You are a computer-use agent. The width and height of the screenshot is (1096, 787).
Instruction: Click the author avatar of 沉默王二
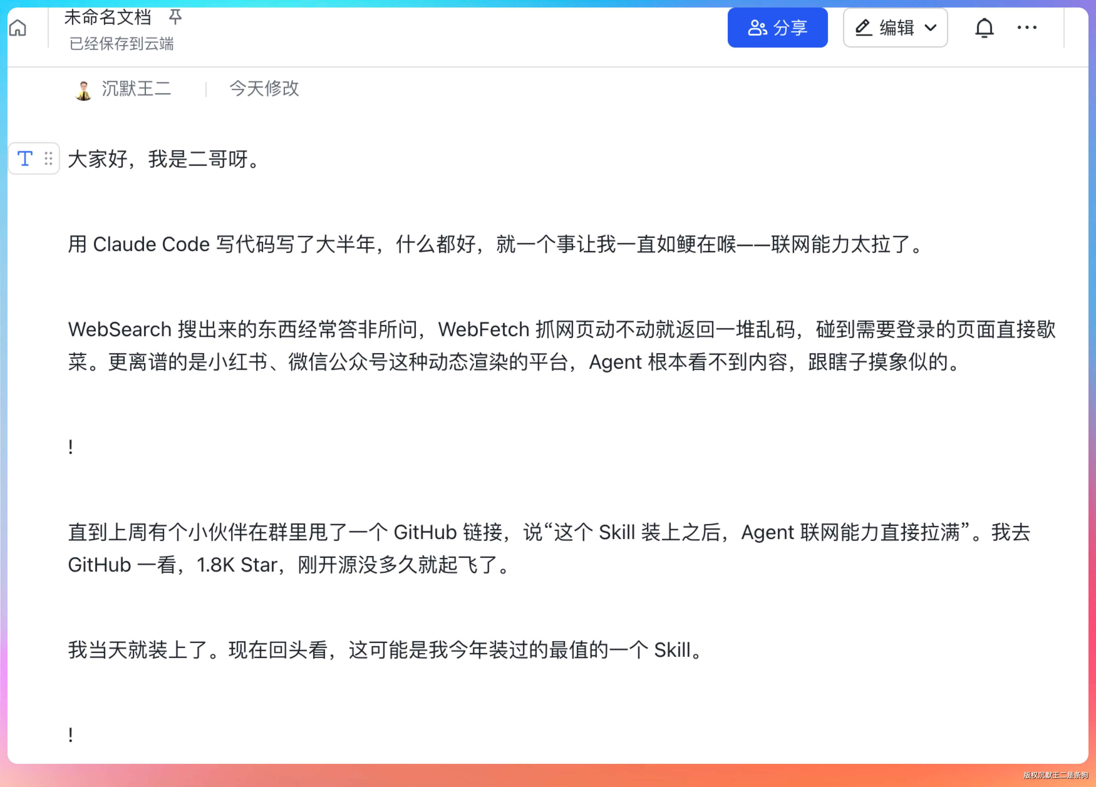click(84, 90)
